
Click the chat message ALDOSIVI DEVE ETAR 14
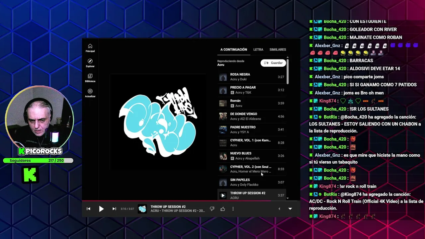point(375,68)
